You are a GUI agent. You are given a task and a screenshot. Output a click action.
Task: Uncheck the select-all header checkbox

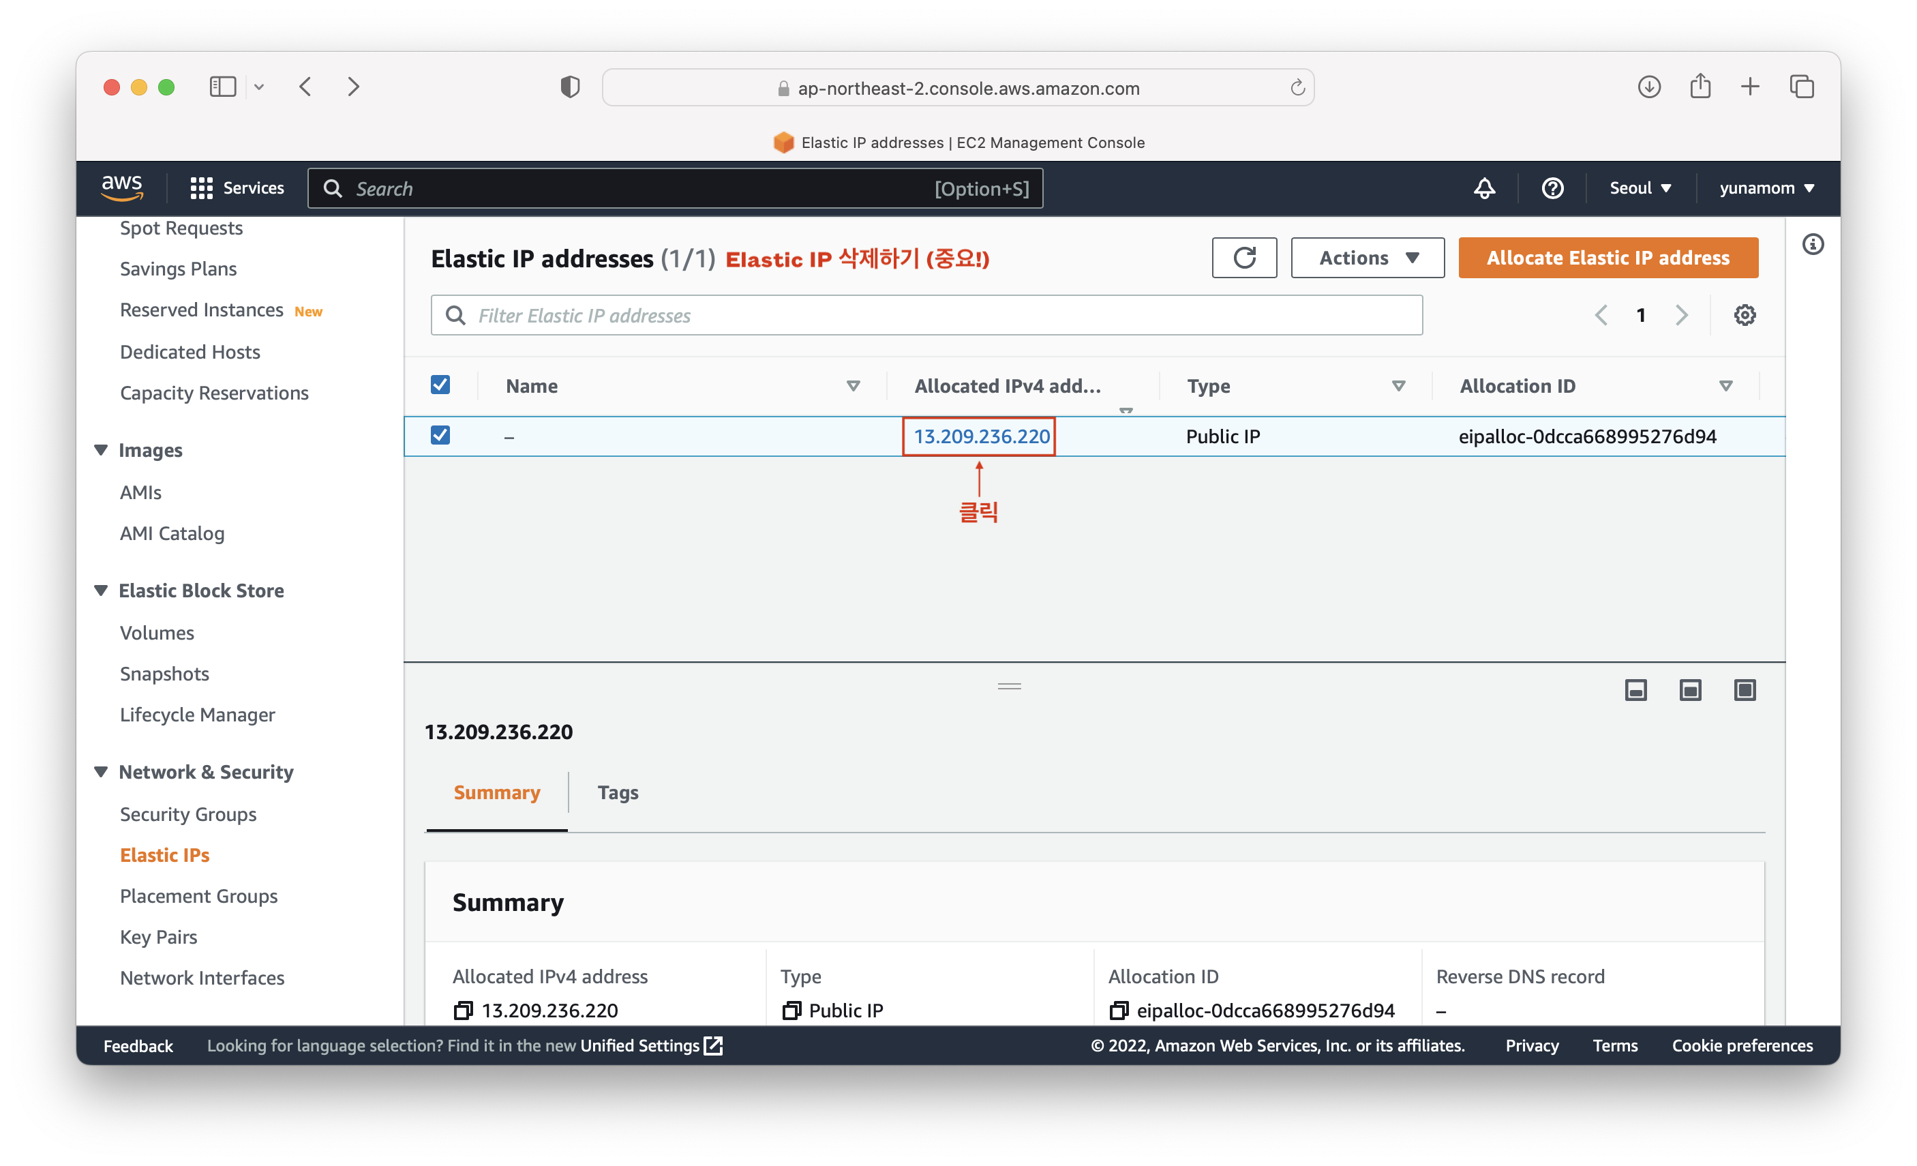440,385
